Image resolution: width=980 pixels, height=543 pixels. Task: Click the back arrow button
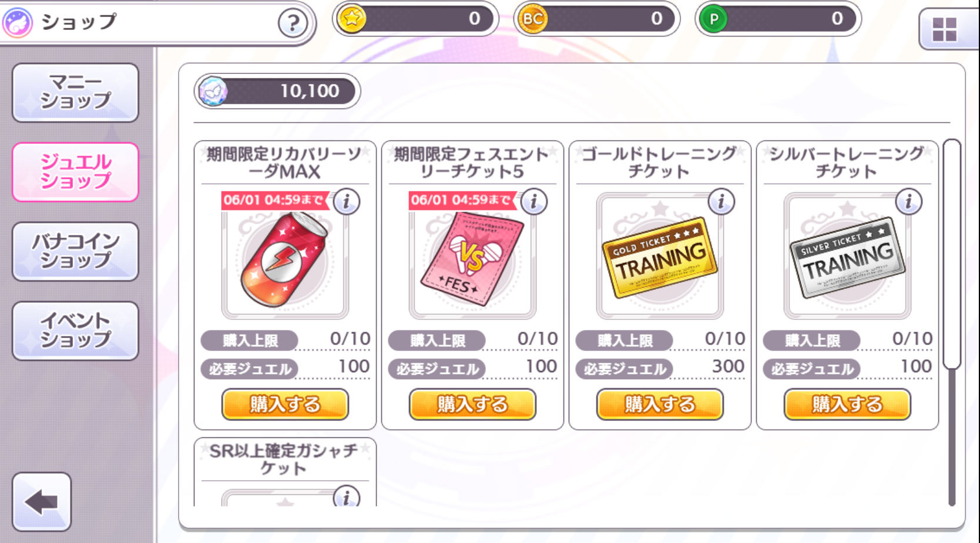click(42, 502)
